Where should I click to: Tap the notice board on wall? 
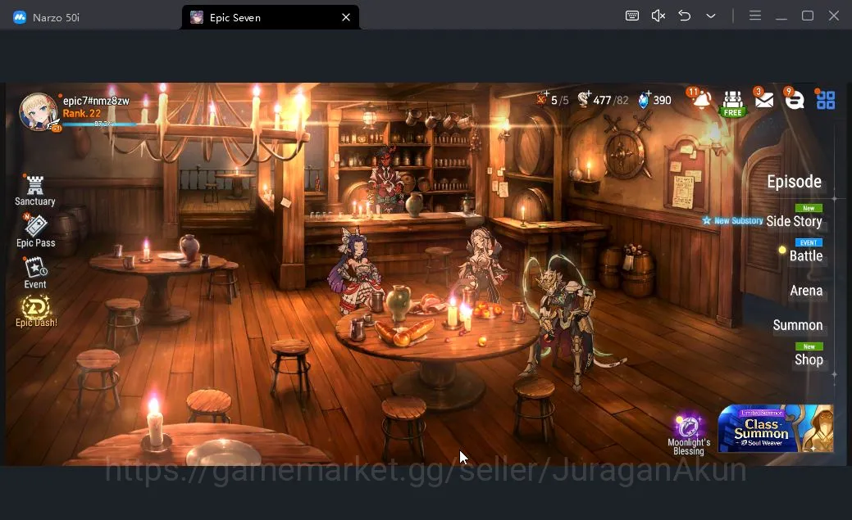click(686, 174)
